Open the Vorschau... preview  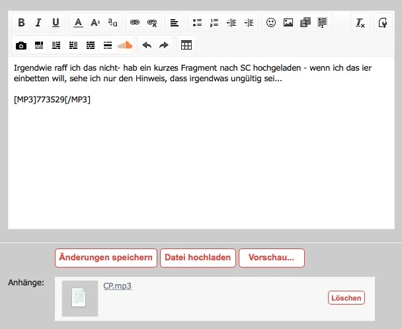coord(272,258)
